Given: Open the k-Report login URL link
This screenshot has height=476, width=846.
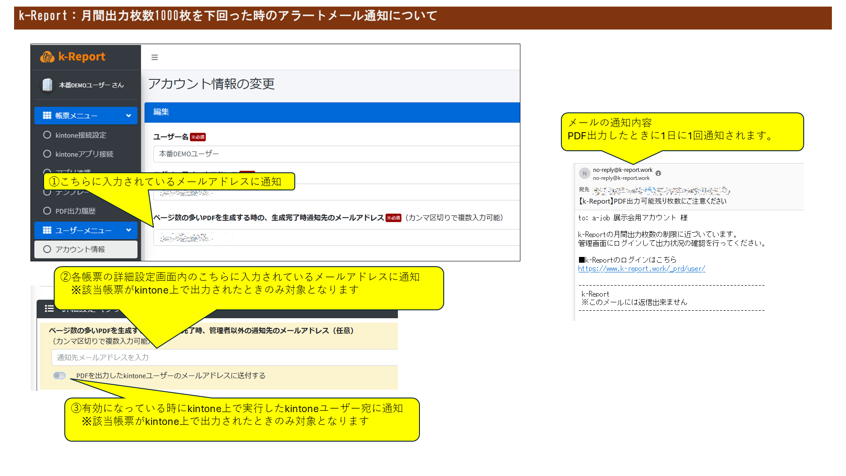Looking at the screenshot, I should tap(641, 268).
